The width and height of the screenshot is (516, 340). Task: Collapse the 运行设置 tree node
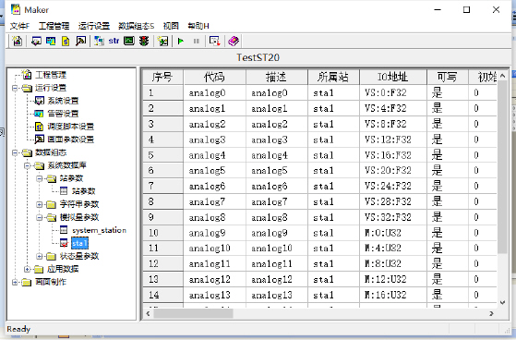click(15, 88)
